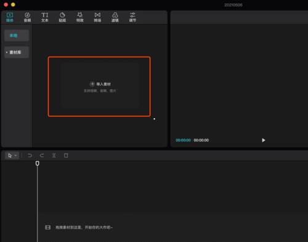Click the timeline playhead handle

(x=38, y=163)
